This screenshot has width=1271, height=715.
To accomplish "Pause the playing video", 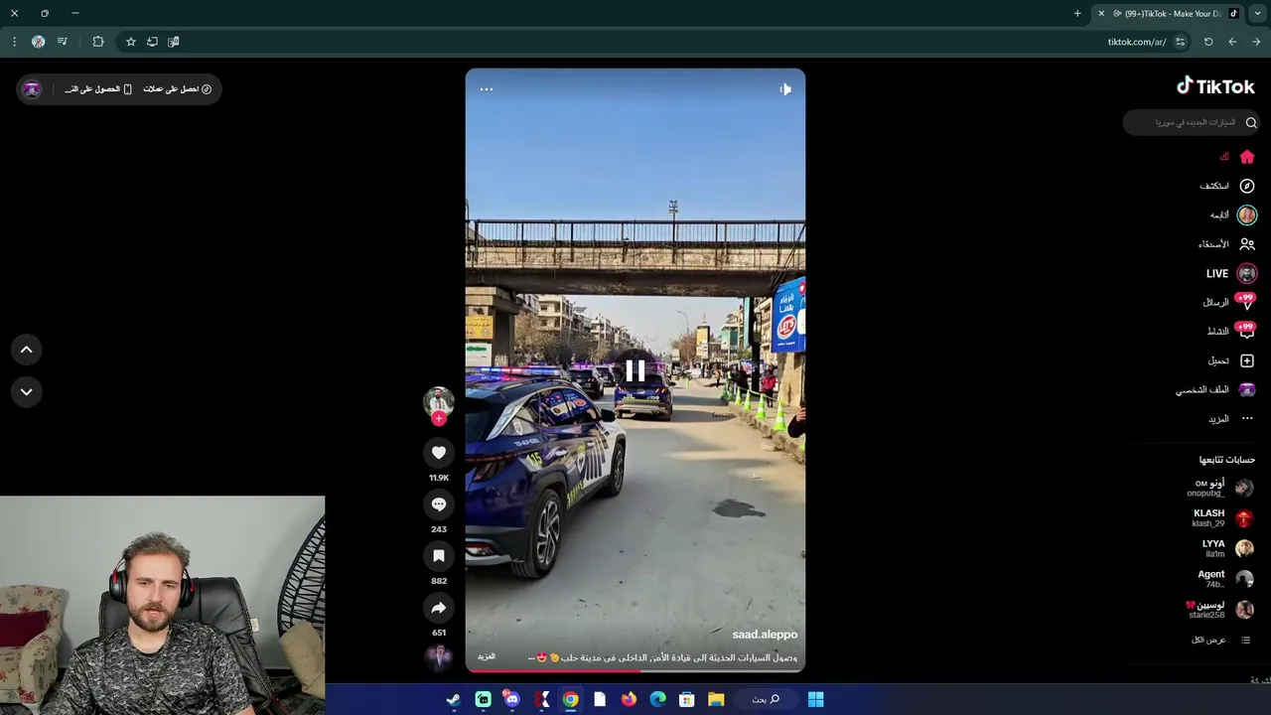I will coord(635,371).
